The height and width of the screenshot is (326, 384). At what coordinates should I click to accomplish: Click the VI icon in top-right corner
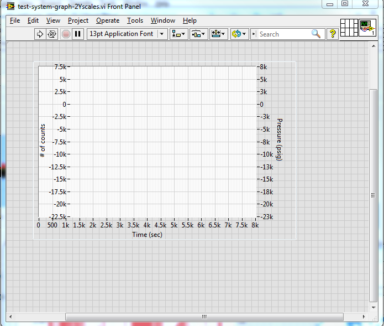[367, 28]
